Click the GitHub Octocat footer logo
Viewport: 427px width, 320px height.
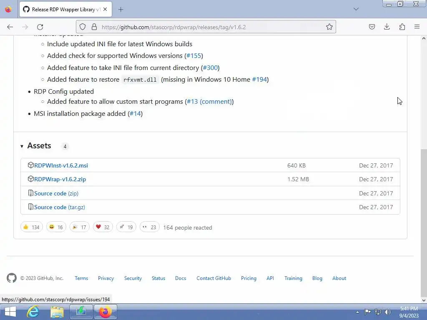pyautogui.click(x=11, y=278)
